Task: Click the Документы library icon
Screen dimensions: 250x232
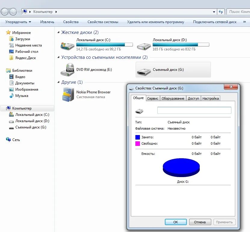Action: [x=11, y=83]
